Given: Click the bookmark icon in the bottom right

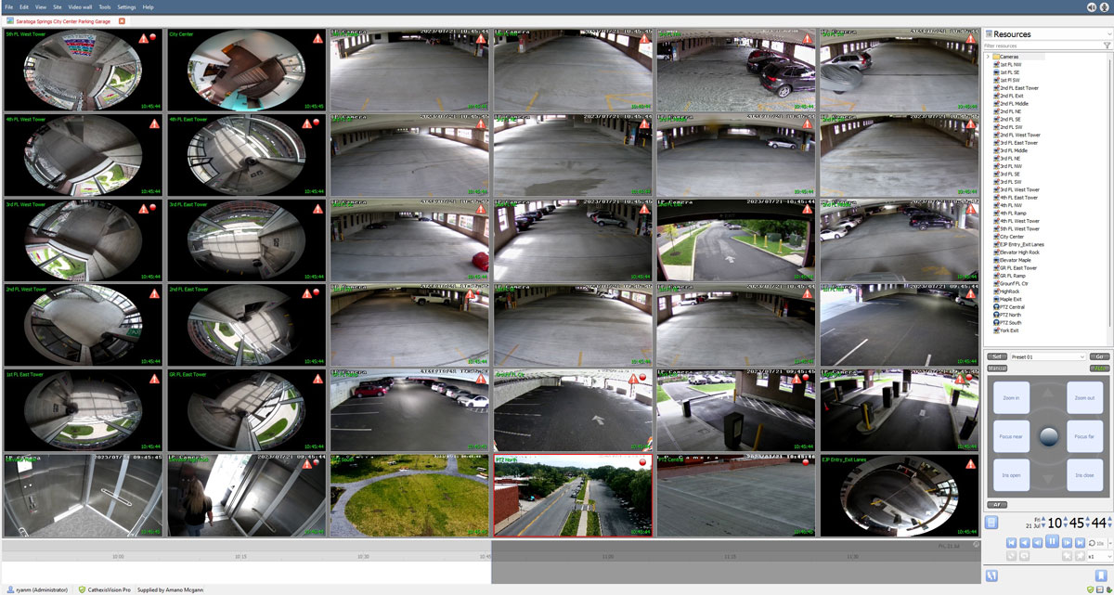Looking at the screenshot, I should click(x=1101, y=576).
